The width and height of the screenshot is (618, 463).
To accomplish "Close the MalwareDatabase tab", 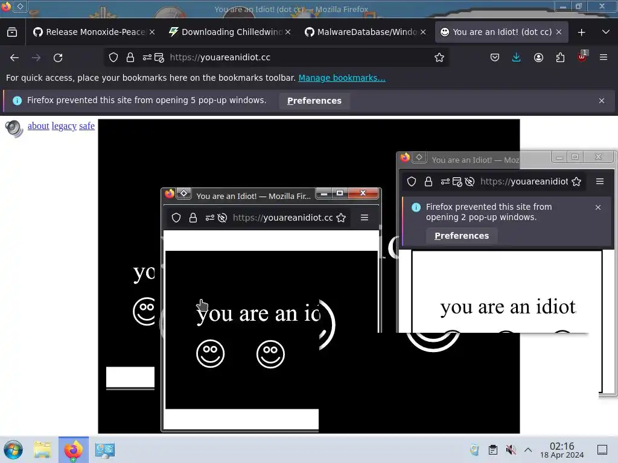I will [x=423, y=33].
